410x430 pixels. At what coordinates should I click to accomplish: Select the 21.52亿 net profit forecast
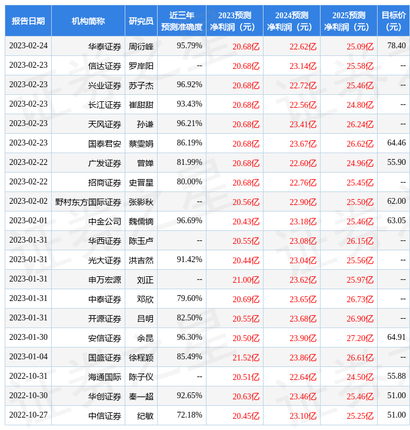pyautogui.click(x=246, y=358)
